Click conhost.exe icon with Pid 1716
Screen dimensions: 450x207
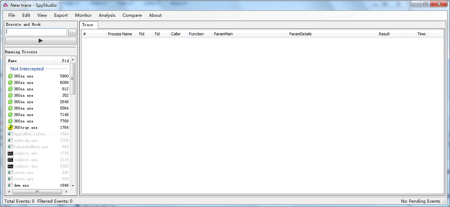click(10, 153)
